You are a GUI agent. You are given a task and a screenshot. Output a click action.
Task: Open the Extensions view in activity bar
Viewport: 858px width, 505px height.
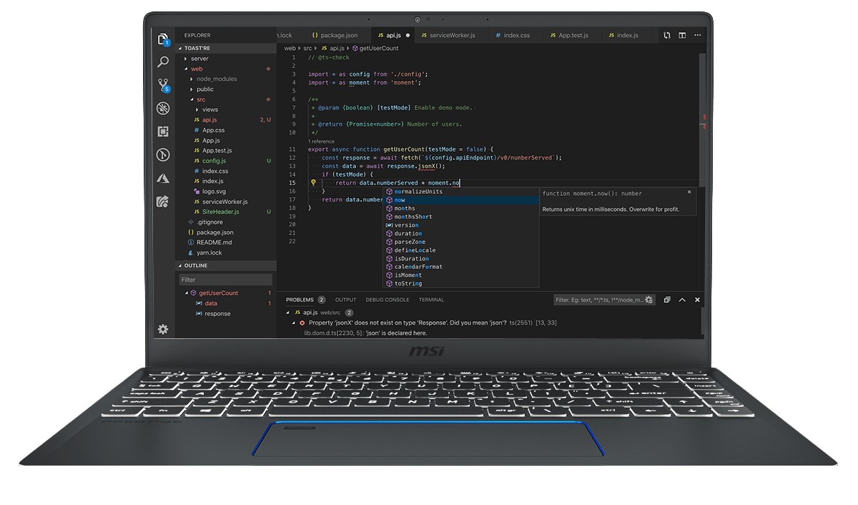(x=163, y=132)
